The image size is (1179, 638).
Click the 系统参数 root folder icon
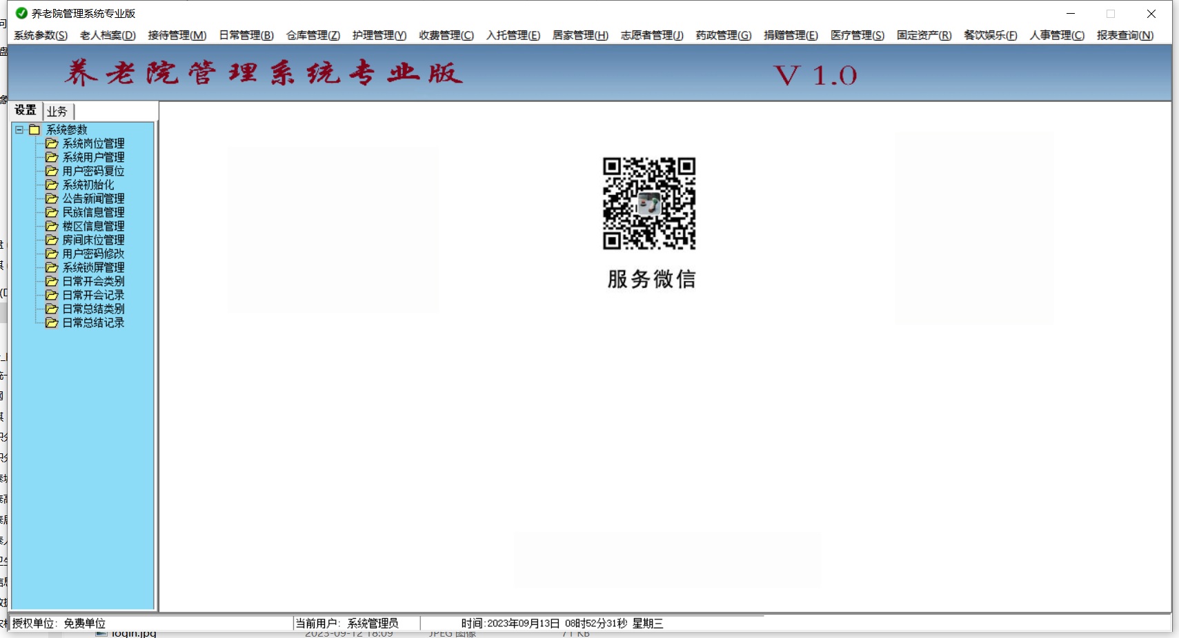(34, 130)
